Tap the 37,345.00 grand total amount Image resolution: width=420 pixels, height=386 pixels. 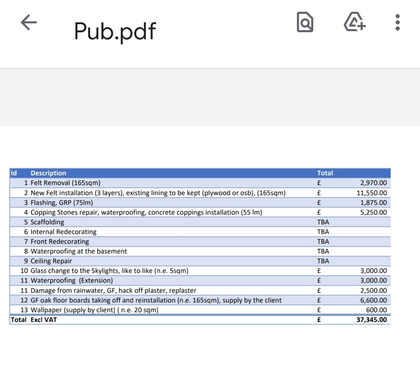point(371,320)
